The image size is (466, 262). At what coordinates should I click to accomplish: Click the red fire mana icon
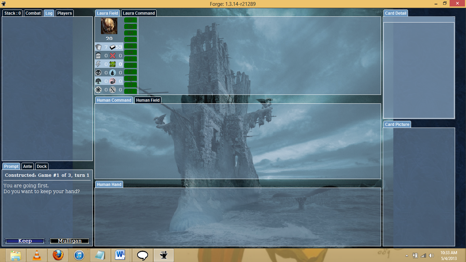(x=113, y=81)
